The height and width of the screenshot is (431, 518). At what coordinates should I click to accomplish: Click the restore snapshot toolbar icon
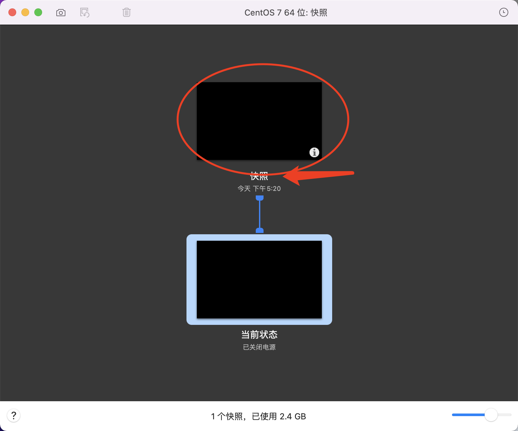point(85,13)
